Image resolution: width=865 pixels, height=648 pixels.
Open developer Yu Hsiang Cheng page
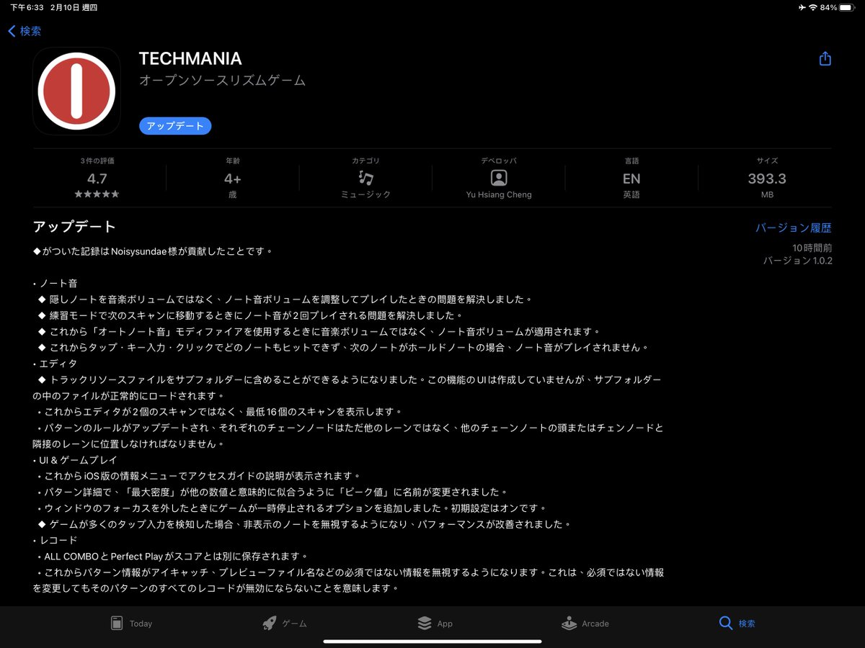tap(499, 194)
